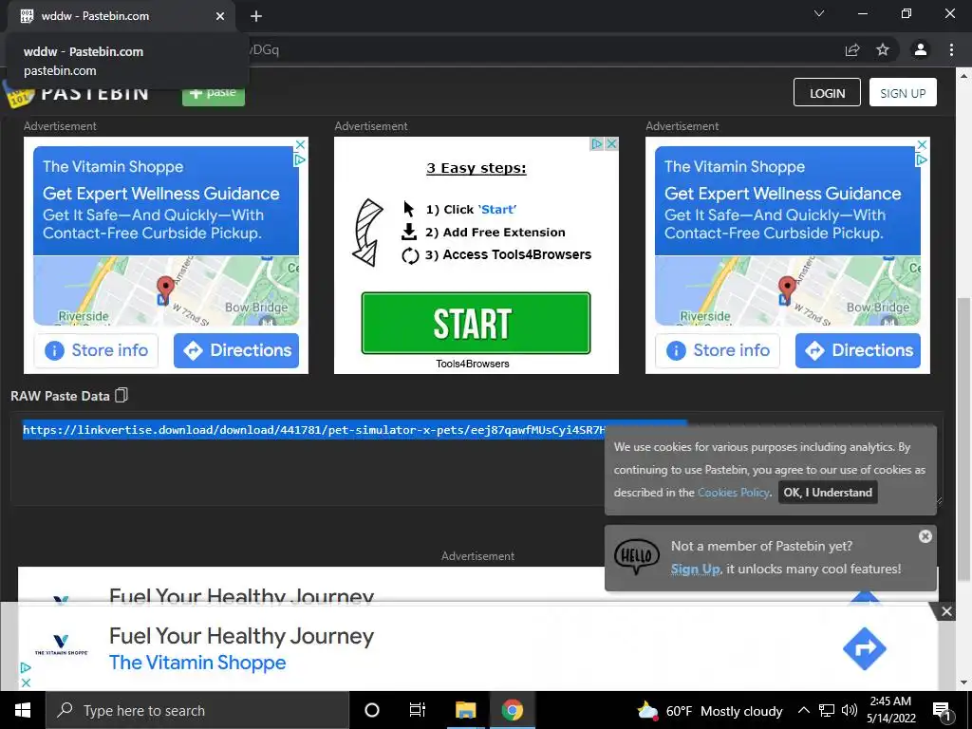The image size is (972, 729).
Task: Share this page via address bar icon
Action: tap(853, 50)
